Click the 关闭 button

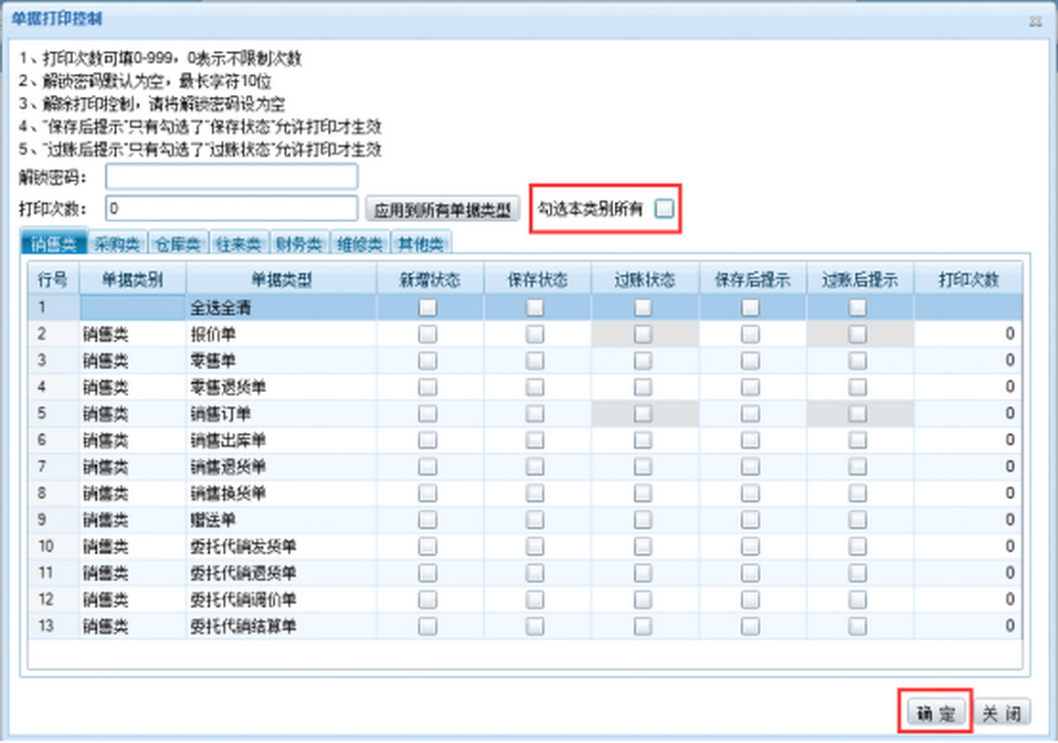(x=1001, y=714)
